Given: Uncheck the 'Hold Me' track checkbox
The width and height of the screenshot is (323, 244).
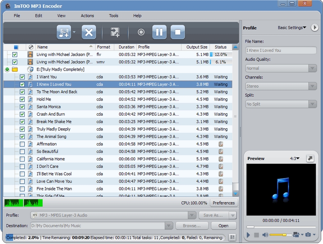Looking at the screenshot, I should tap(22, 99).
